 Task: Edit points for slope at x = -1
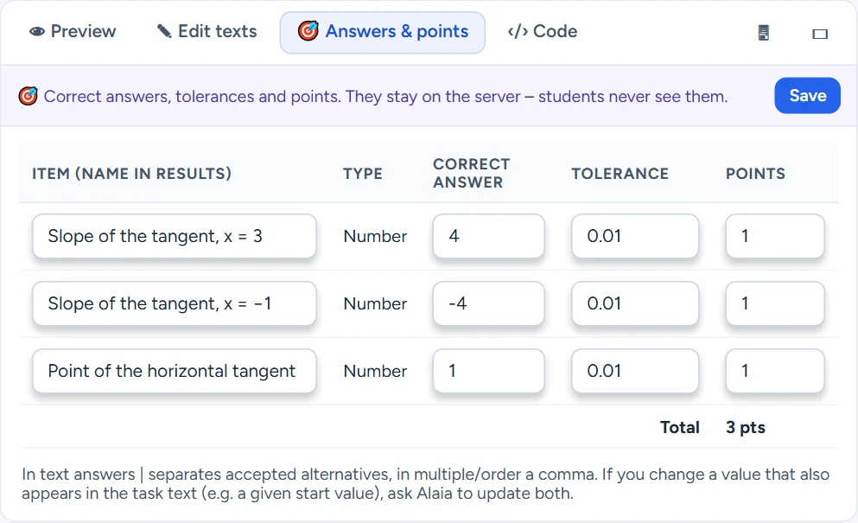[775, 303]
